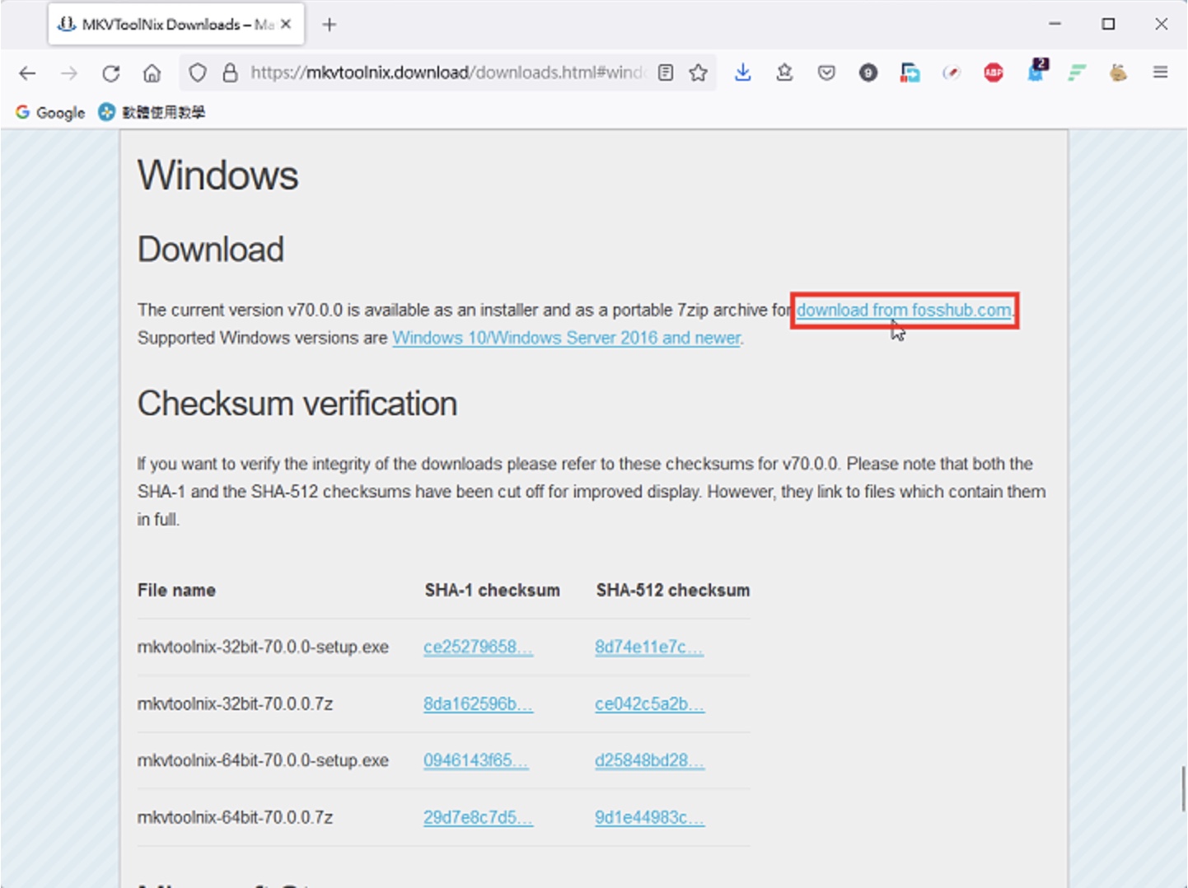Open SHA-1 checksum 0946143f65 link
The height and width of the screenshot is (888, 1188).
pos(475,760)
